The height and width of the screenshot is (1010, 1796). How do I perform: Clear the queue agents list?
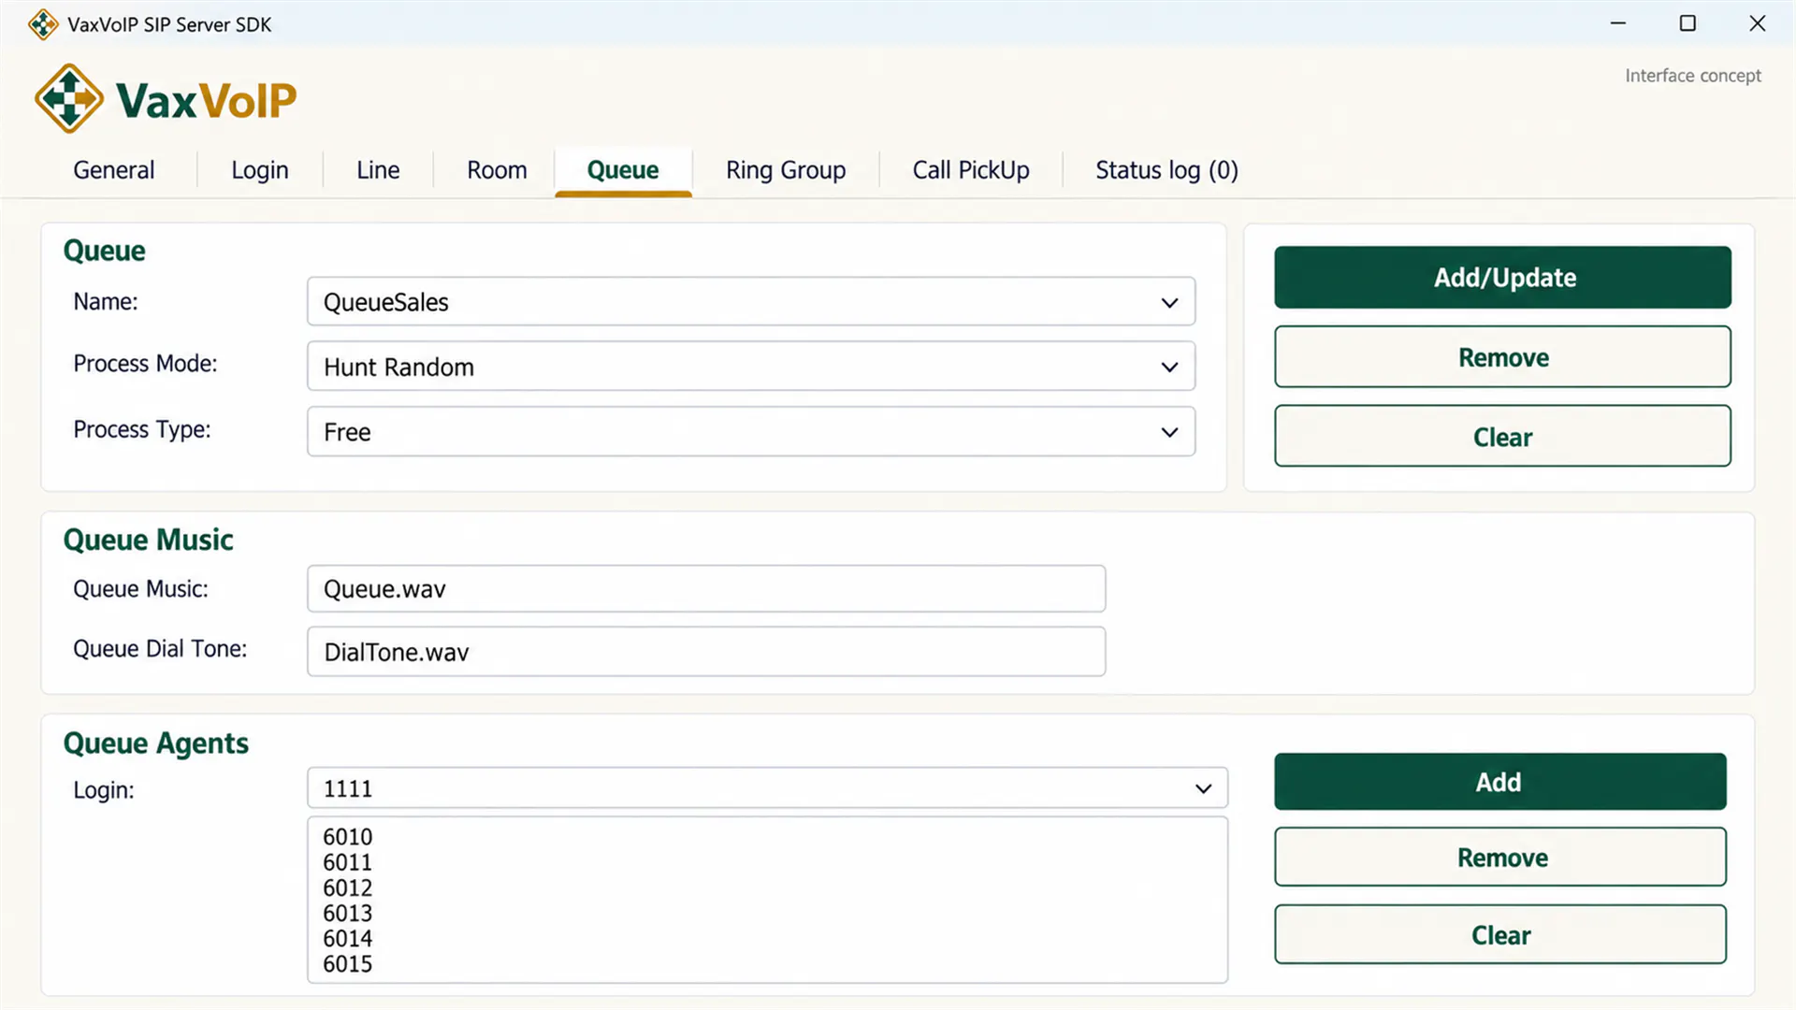point(1499,935)
